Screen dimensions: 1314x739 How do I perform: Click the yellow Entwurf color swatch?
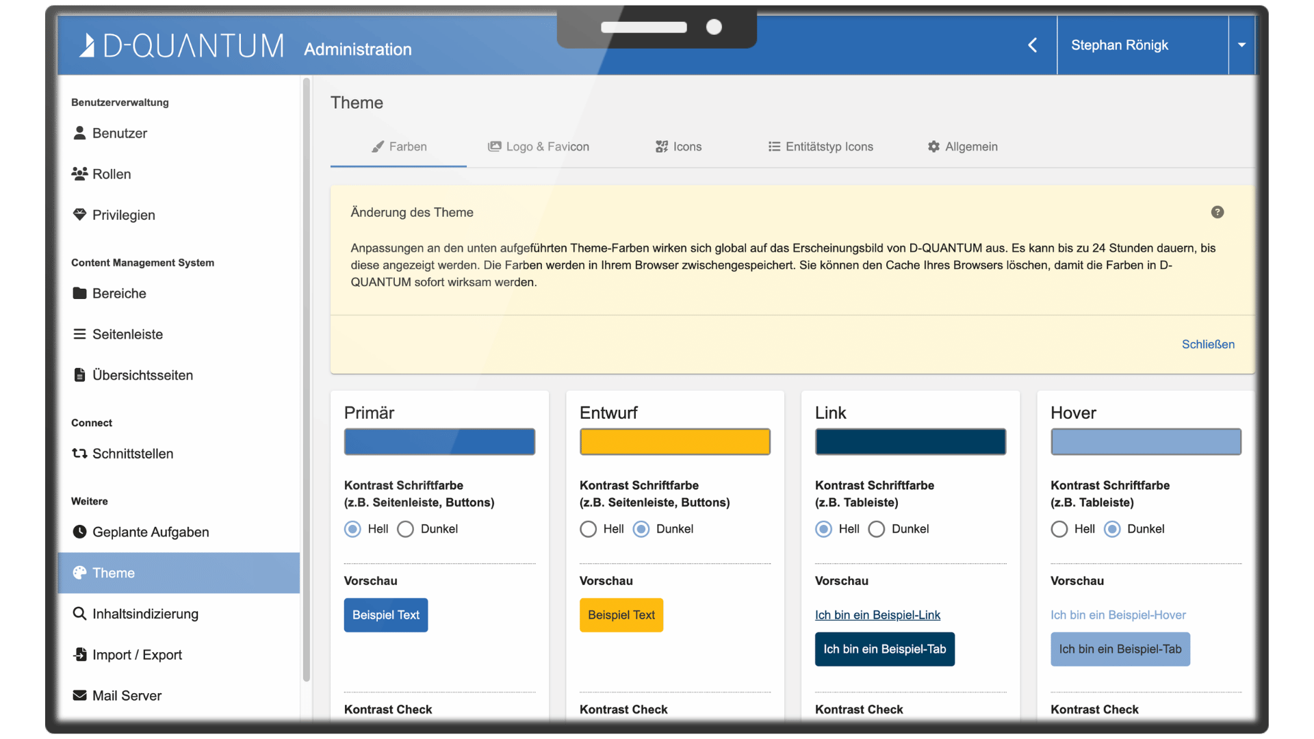[x=675, y=441]
